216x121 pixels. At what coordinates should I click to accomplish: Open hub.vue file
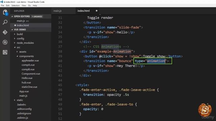tap(26, 82)
